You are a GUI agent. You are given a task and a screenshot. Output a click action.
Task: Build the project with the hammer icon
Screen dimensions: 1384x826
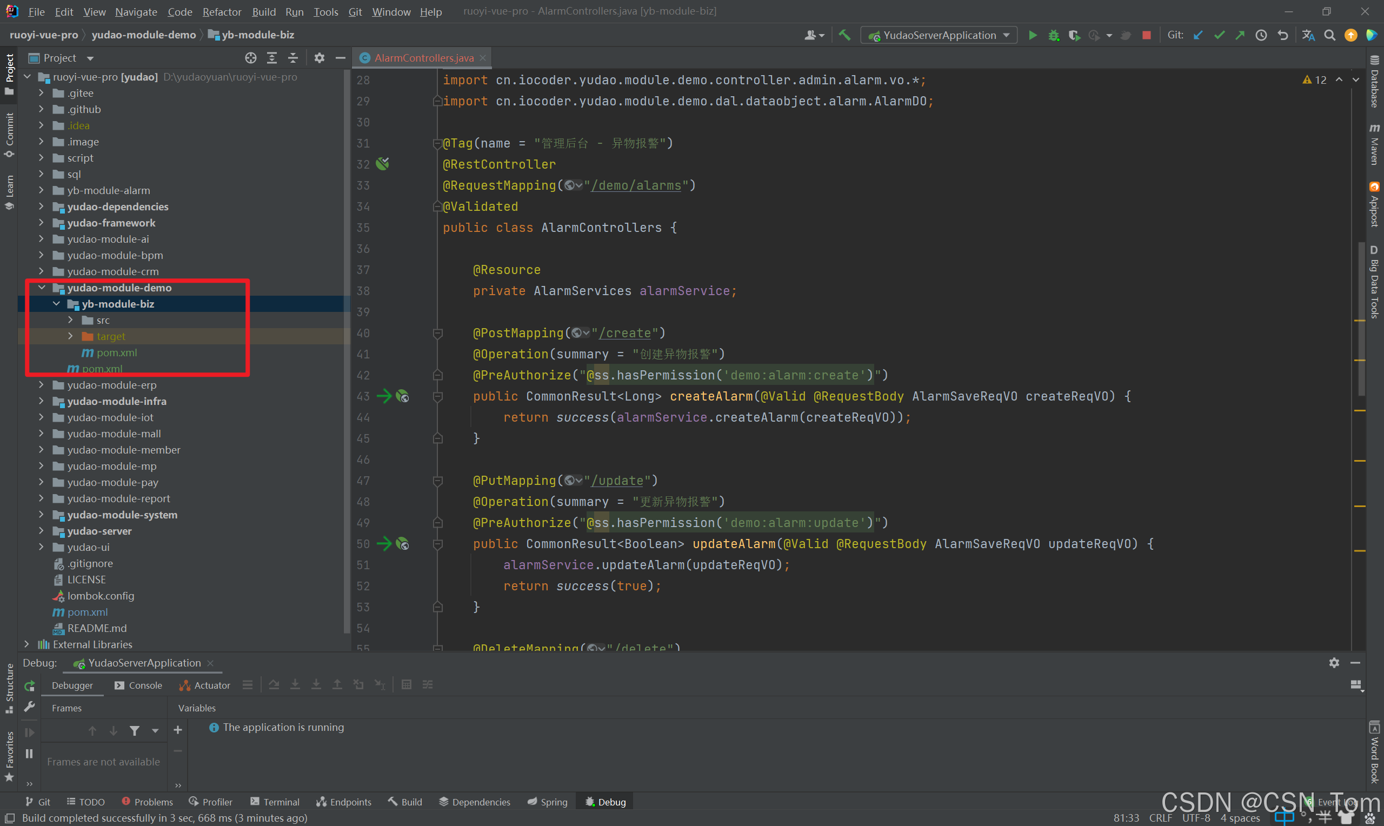(844, 35)
